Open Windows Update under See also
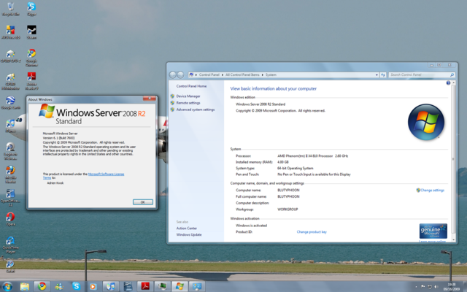Screen dimensions: 467x292 [189, 235]
